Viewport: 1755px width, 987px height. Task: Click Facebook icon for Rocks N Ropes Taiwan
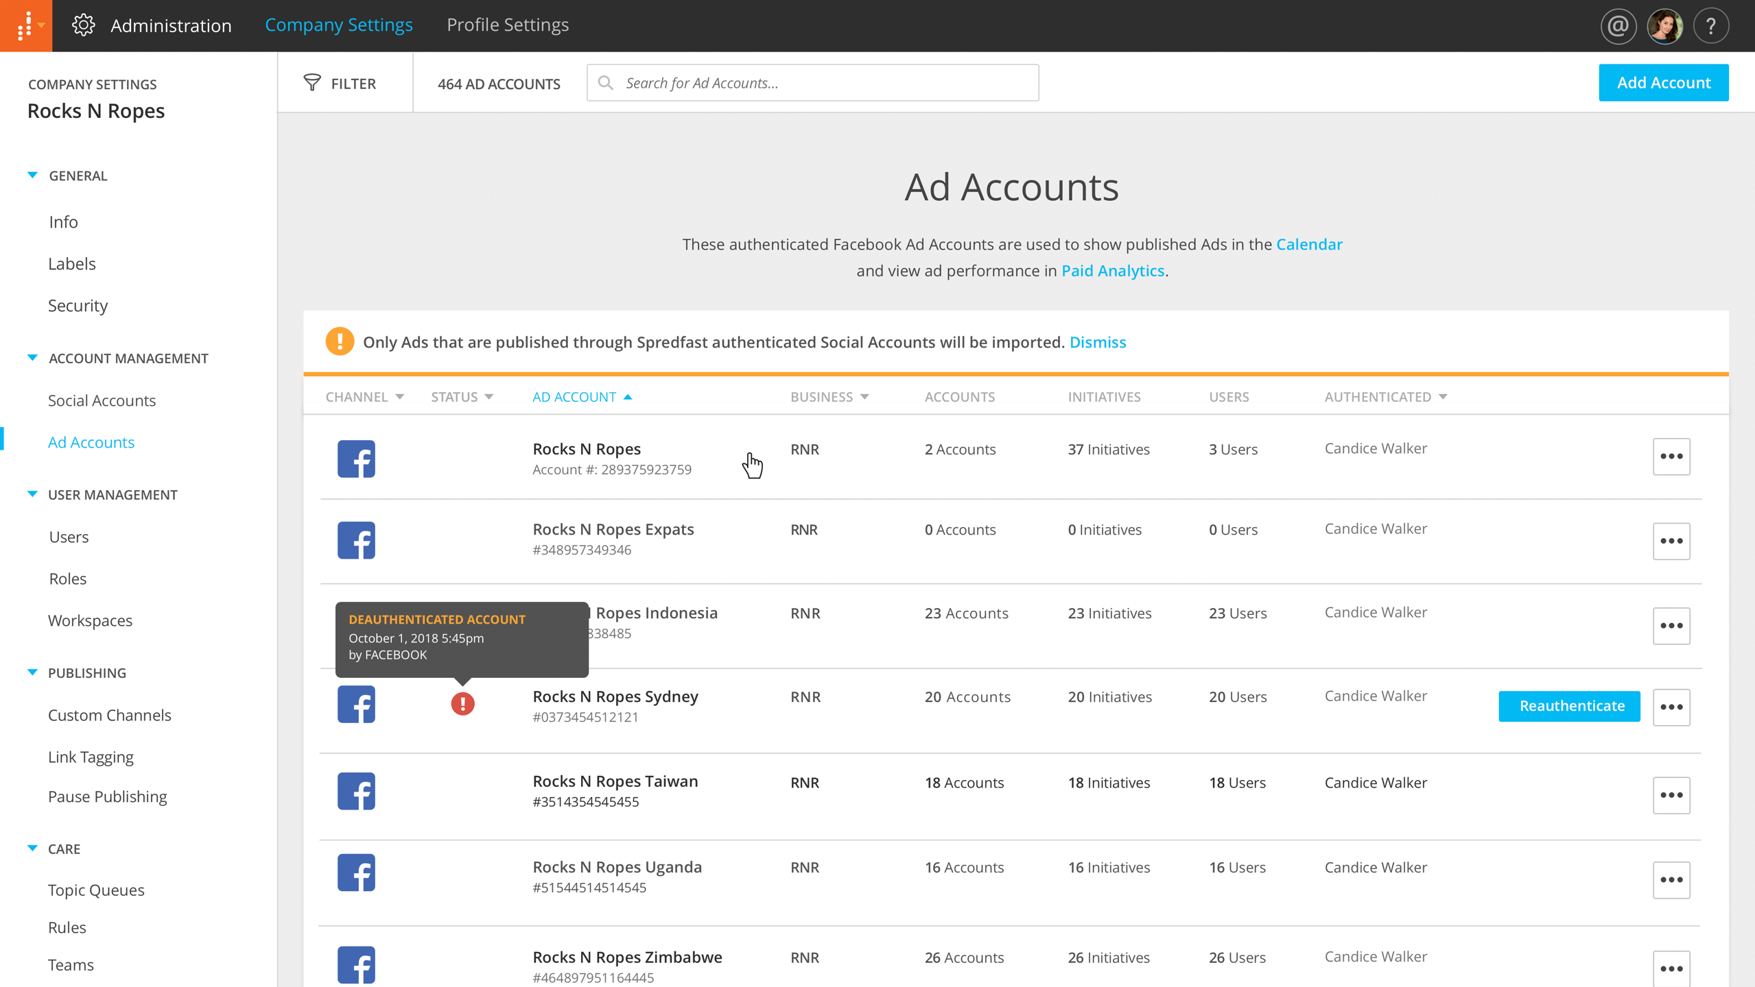(356, 791)
